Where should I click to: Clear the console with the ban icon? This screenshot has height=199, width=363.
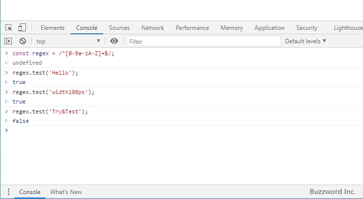point(22,41)
